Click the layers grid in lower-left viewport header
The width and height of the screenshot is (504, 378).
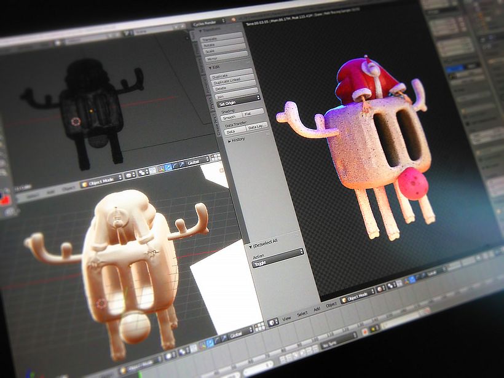tap(260, 326)
